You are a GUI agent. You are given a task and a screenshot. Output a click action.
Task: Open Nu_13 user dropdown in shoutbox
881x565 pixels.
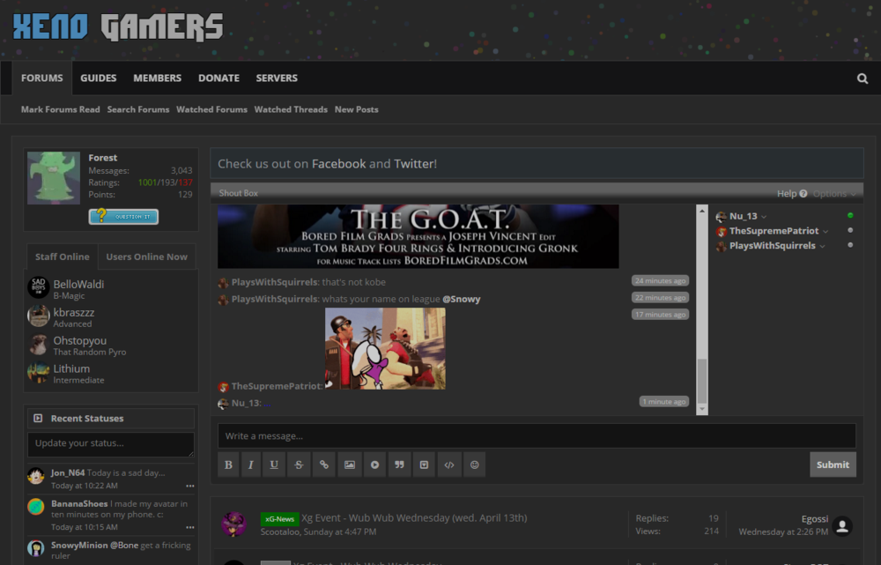click(x=764, y=217)
